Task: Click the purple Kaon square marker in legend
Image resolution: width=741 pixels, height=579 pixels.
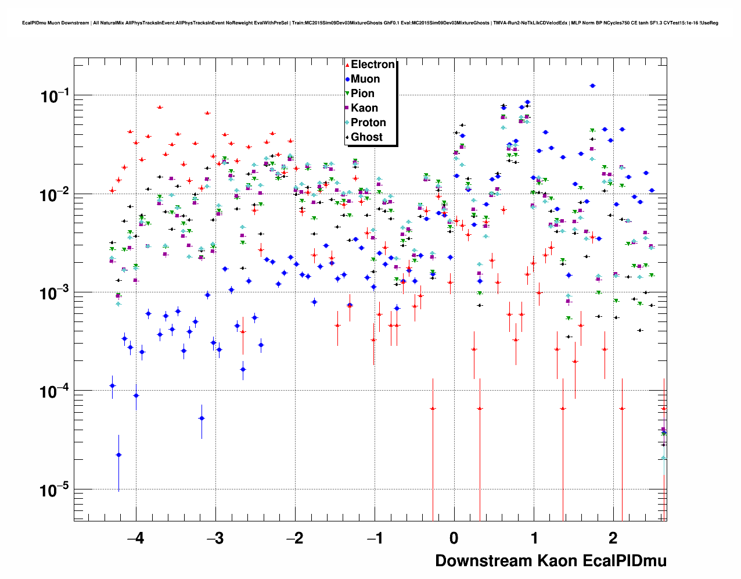Action: pyautogui.click(x=347, y=109)
